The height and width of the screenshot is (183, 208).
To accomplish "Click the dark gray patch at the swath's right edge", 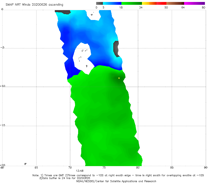I will (x=116, y=49).
